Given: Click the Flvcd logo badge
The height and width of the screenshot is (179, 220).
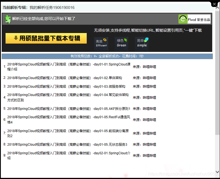Looking at the screenshot, I should pyautogui.click(x=195, y=19).
